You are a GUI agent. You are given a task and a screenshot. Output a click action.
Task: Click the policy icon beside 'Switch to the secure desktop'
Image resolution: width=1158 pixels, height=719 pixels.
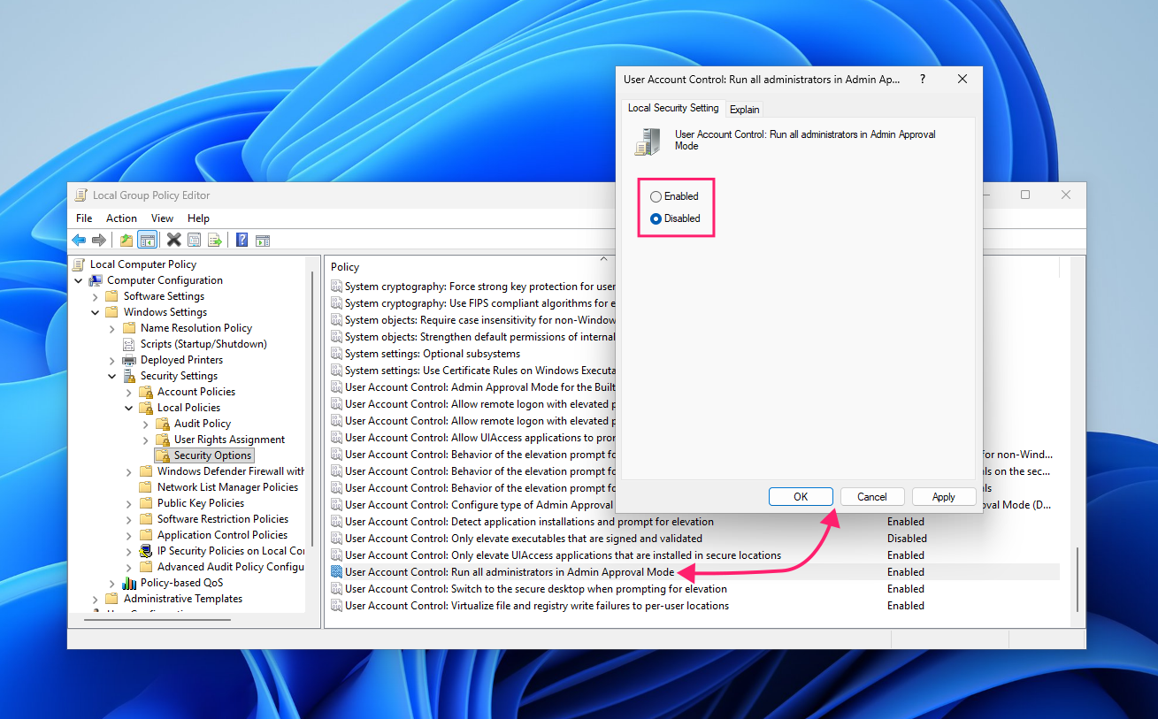coord(336,589)
